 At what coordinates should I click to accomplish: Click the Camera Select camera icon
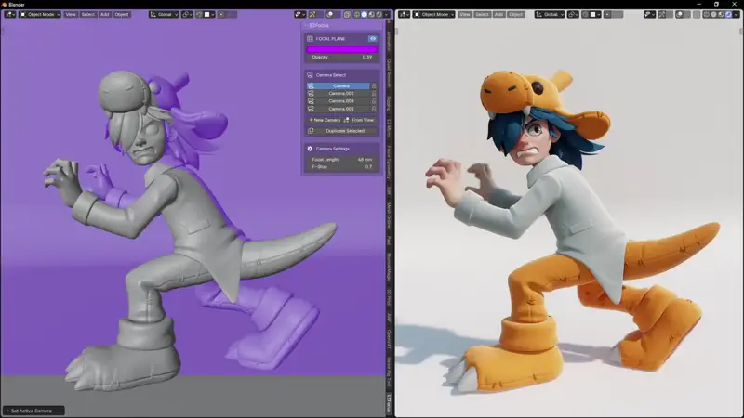[x=310, y=75]
